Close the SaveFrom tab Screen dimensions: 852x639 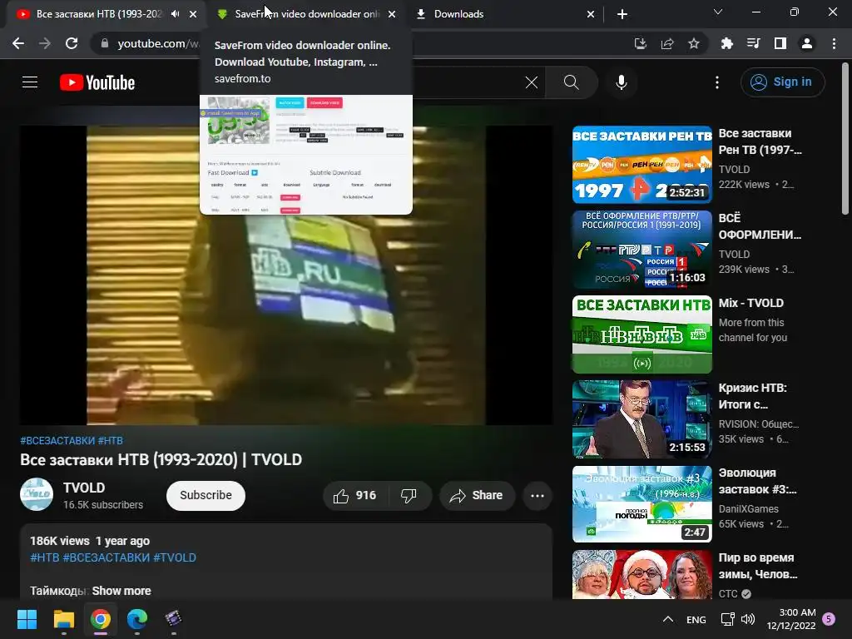point(392,14)
